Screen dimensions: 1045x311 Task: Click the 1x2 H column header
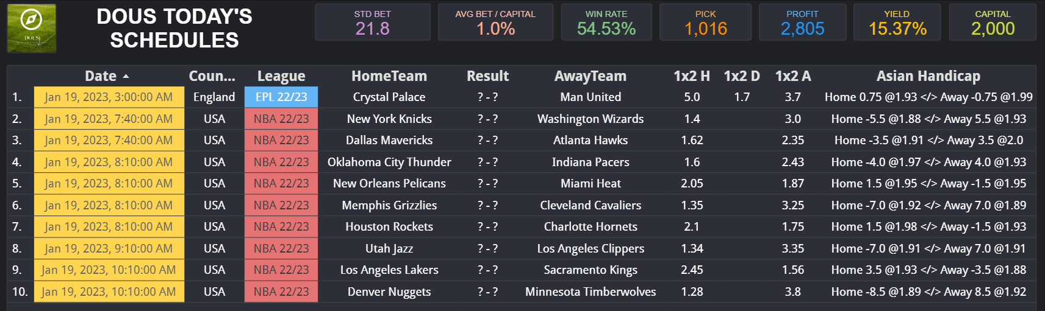(x=691, y=76)
